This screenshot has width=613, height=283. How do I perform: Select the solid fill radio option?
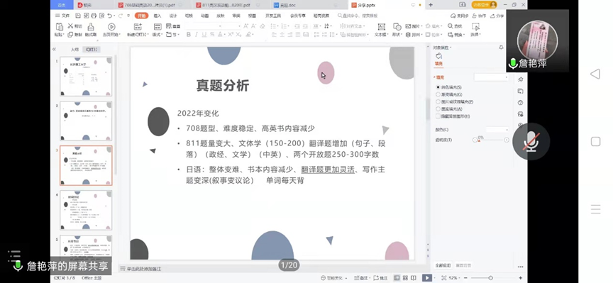click(438, 87)
